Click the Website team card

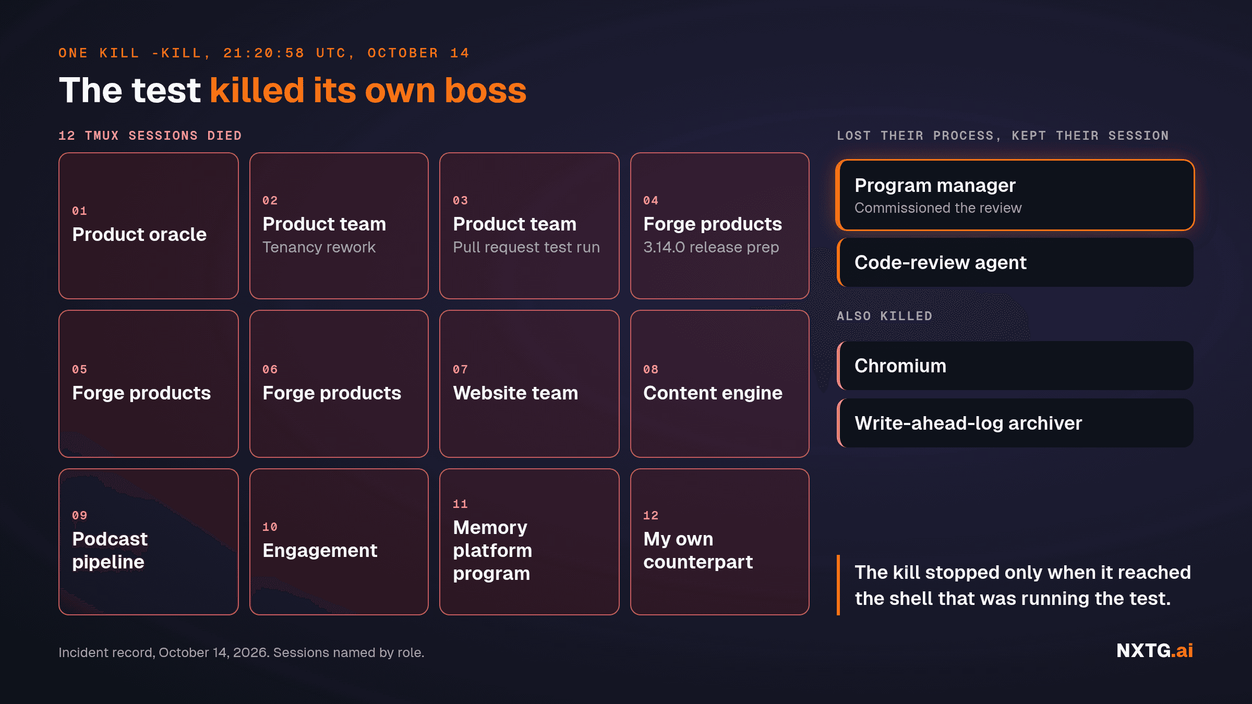click(x=529, y=384)
